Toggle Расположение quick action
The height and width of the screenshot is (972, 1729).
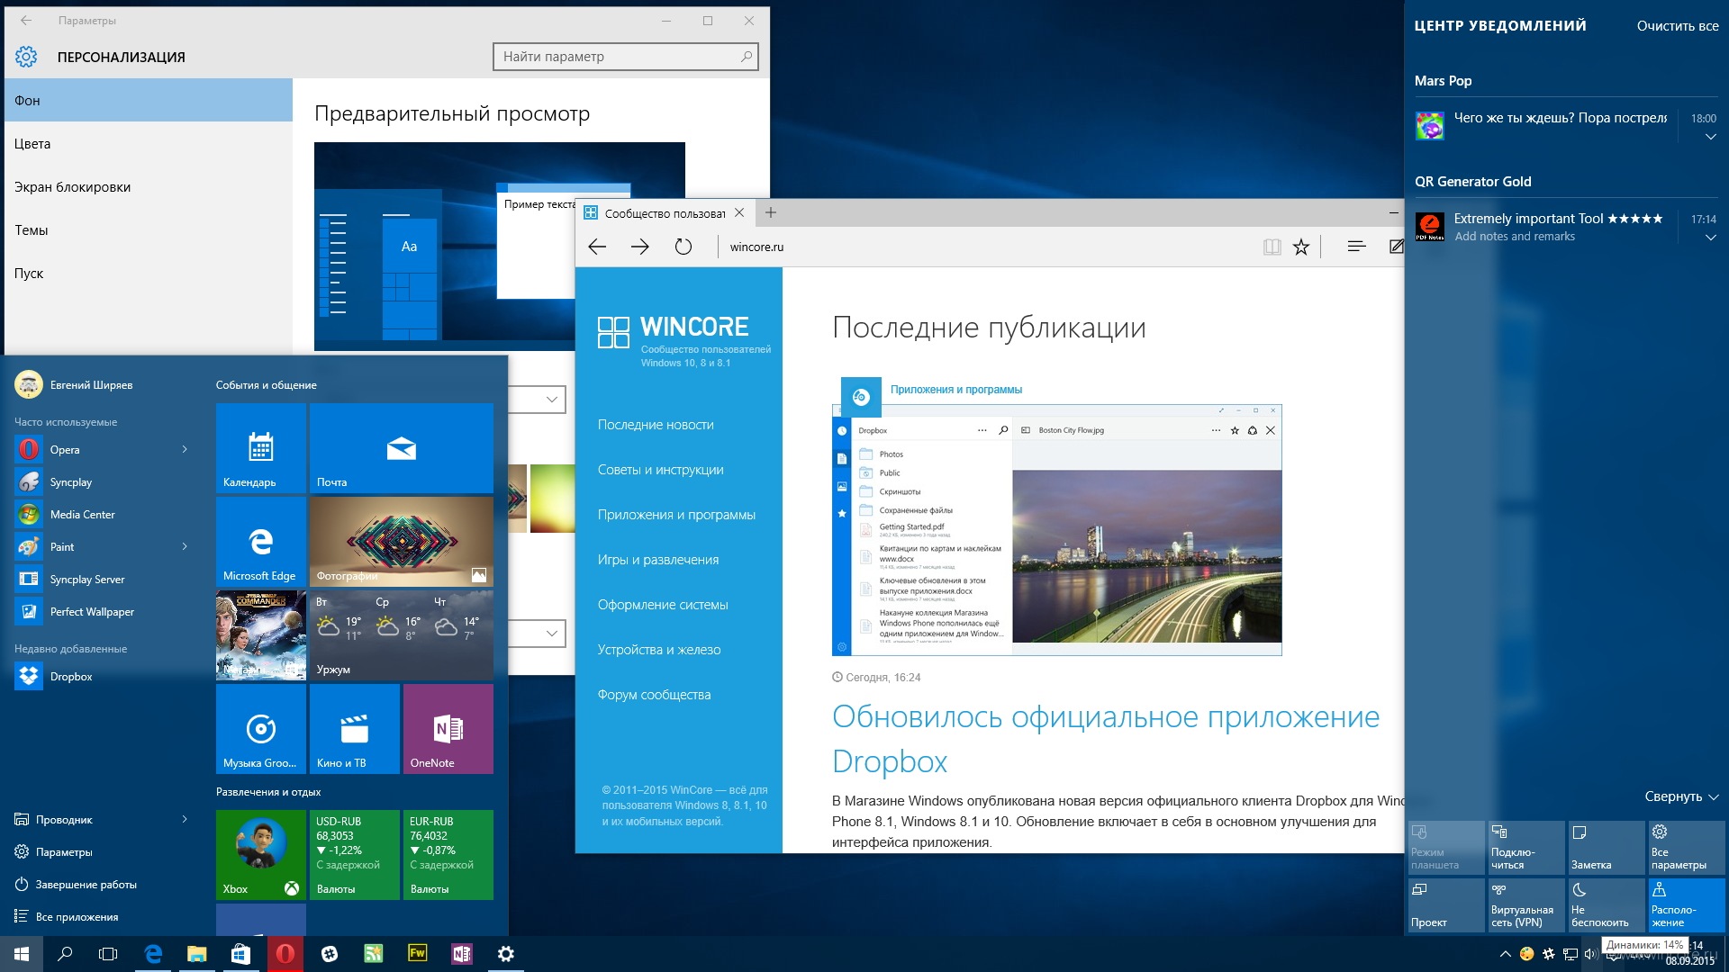tap(1687, 904)
